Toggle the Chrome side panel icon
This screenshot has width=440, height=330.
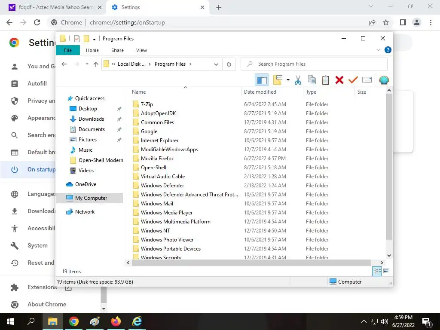point(403,22)
